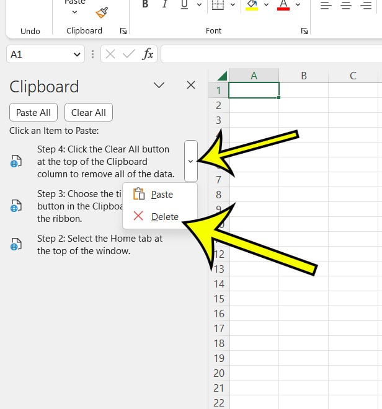The image size is (382, 409).
Task: Click the formula bar enter checkmark
Action: (128, 55)
